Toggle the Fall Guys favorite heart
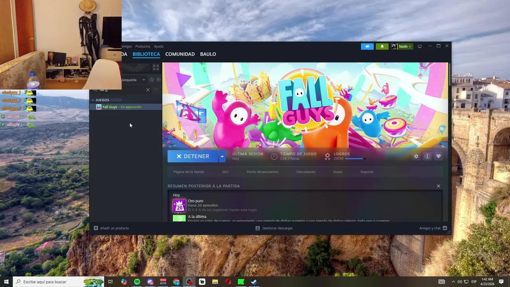 click(438, 156)
